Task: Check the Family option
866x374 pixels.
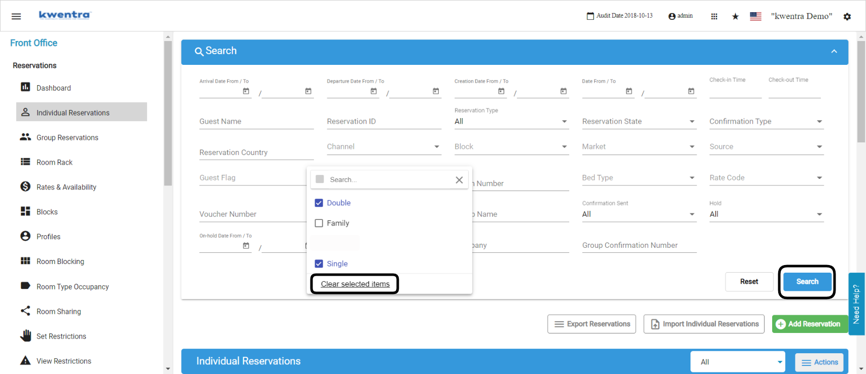Action: coord(319,223)
